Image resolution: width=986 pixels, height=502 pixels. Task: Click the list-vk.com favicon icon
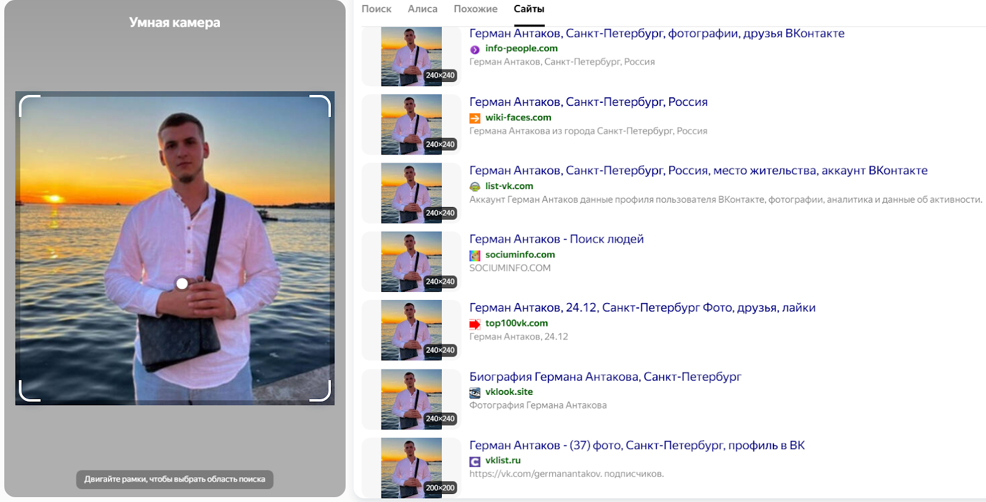pyautogui.click(x=475, y=187)
